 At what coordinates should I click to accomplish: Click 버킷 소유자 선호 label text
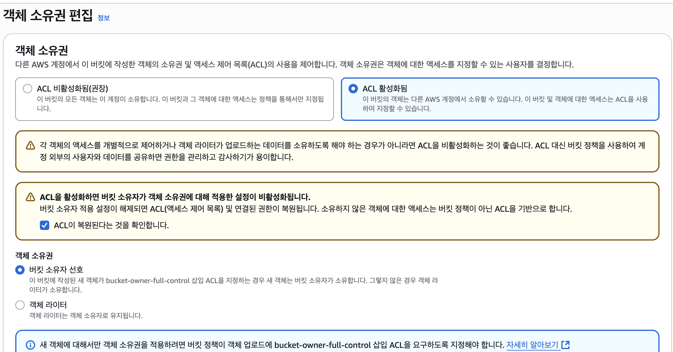pyautogui.click(x=56, y=270)
